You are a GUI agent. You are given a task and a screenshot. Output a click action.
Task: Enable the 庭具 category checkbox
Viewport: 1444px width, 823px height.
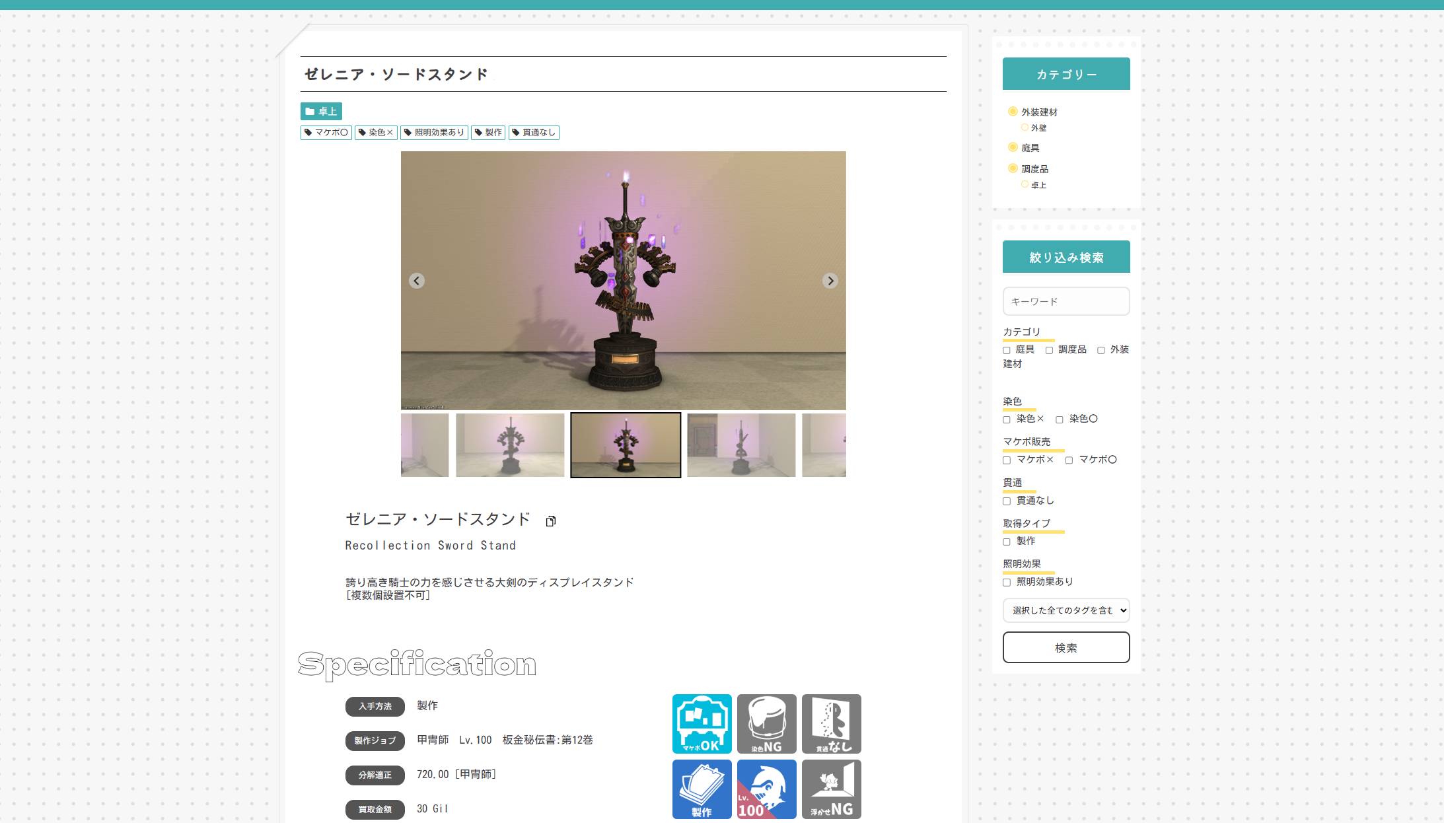click(x=1006, y=349)
